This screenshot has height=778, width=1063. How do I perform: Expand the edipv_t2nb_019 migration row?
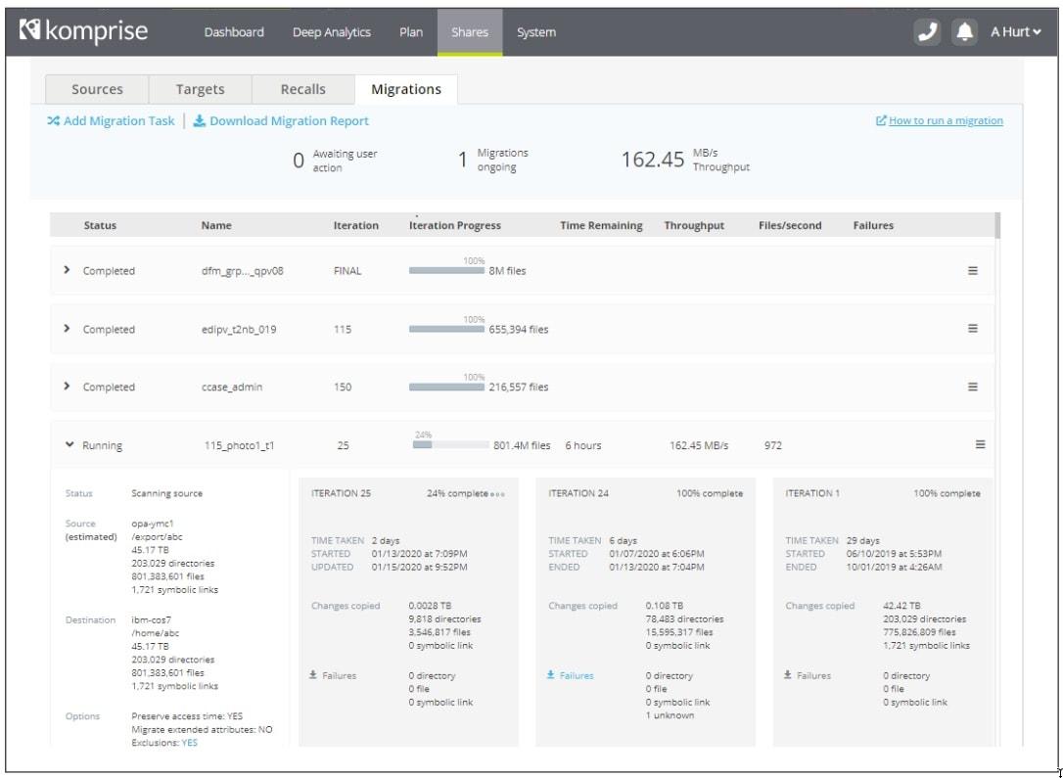pyautogui.click(x=67, y=329)
